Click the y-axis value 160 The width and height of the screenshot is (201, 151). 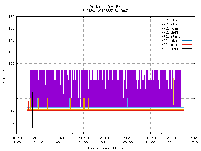11,28
